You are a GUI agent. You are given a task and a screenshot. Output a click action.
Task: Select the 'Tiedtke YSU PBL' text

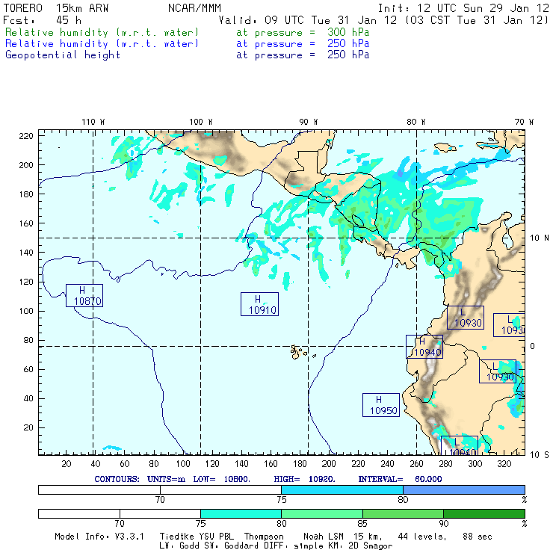(x=197, y=537)
